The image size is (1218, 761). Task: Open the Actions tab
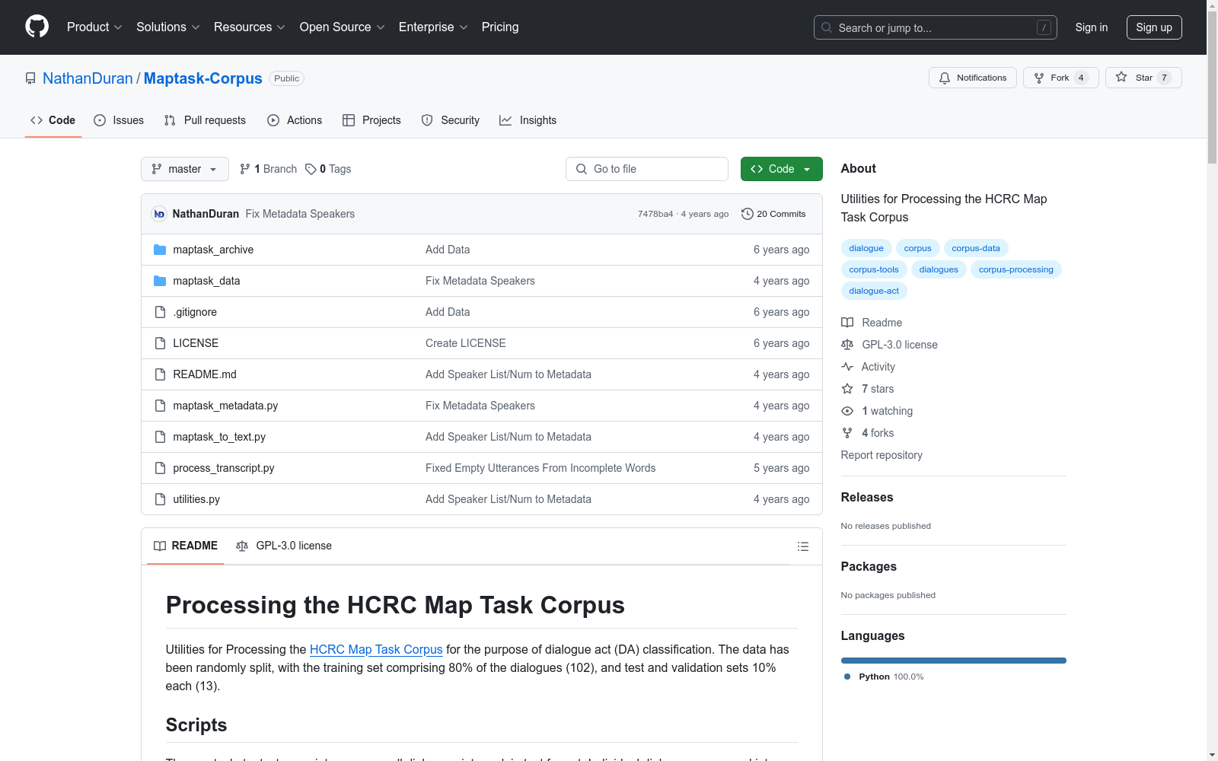point(295,120)
